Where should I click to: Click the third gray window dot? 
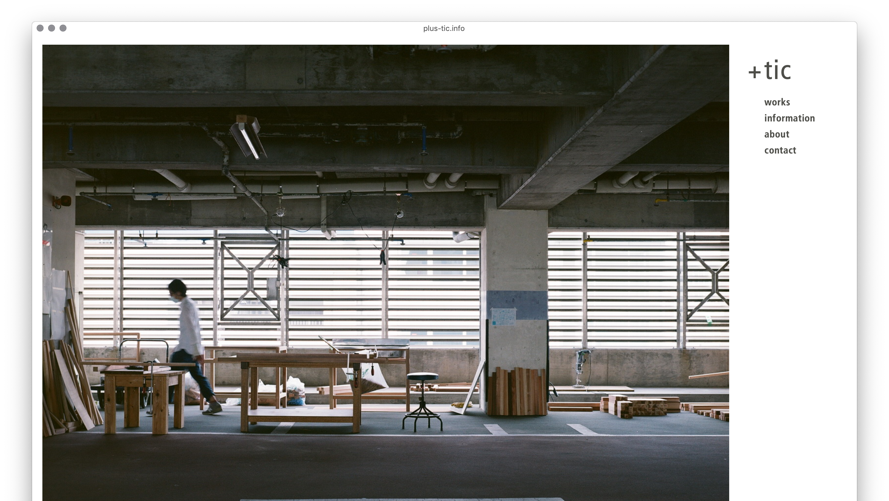[x=63, y=28]
